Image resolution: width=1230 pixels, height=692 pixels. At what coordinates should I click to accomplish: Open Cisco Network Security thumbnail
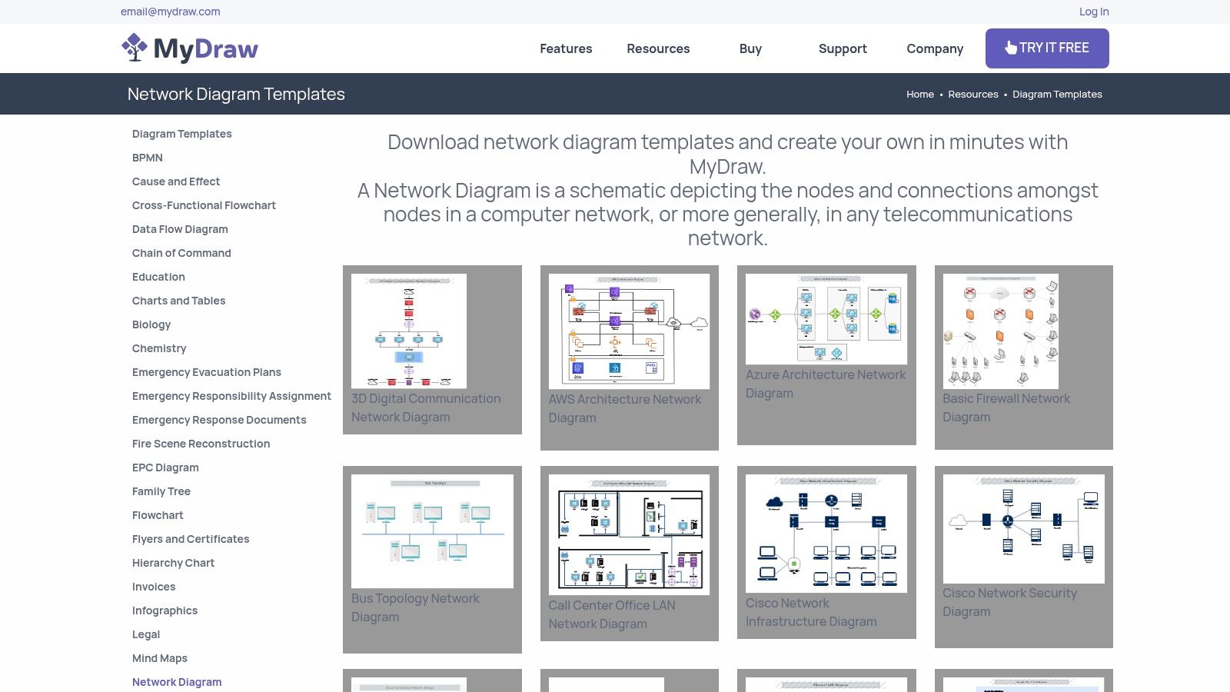[x=1024, y=528]
